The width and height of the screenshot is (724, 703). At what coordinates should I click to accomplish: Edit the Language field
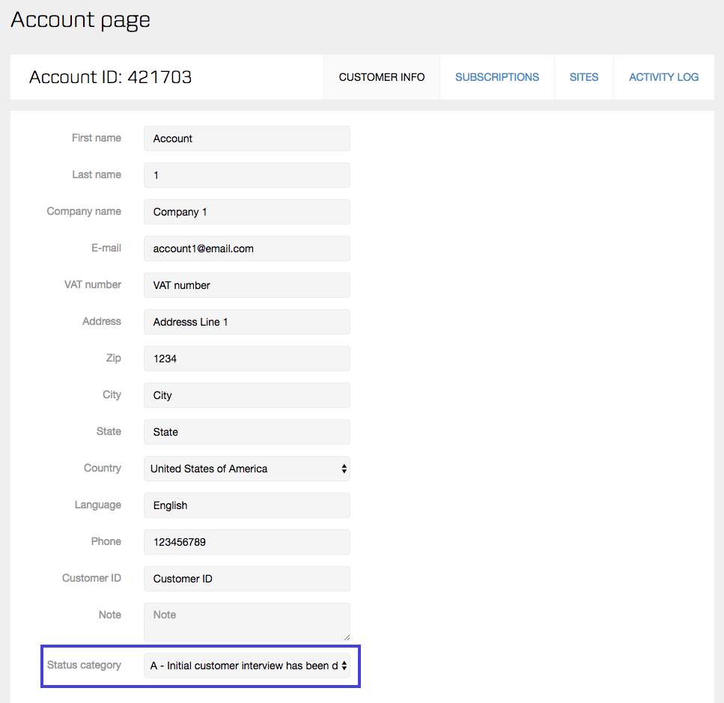(x=247, y=505)
